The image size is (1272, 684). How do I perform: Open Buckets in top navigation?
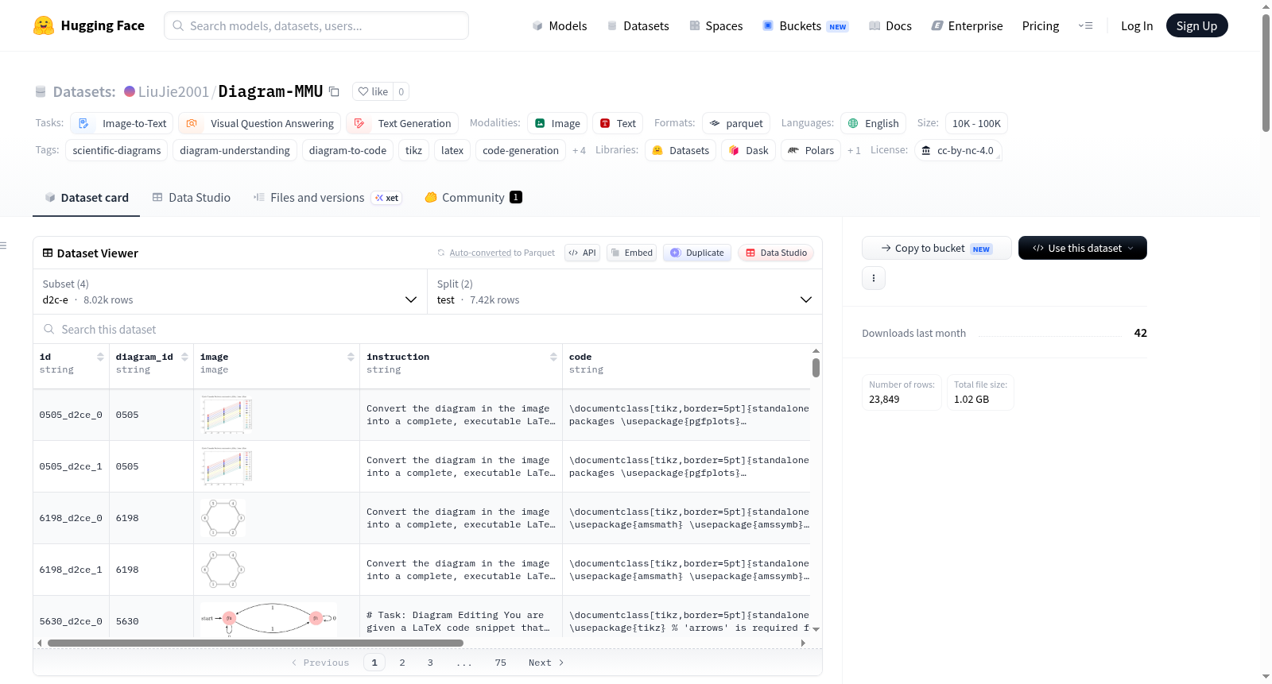[x=805, y=25]
